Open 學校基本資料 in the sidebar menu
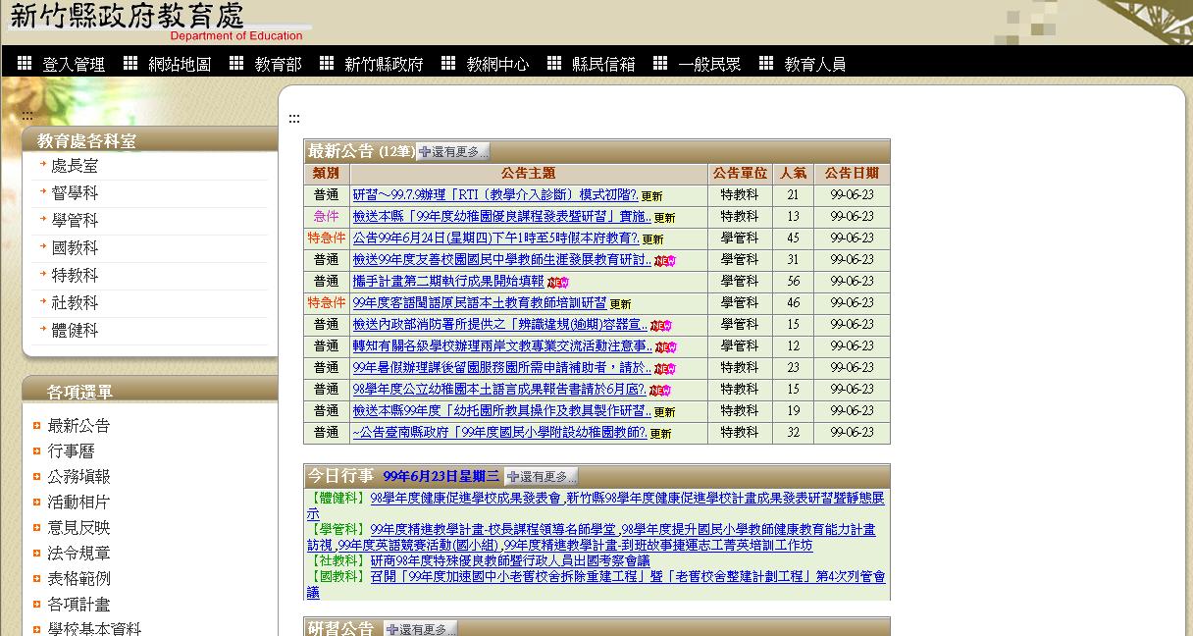The image size is (1193, 636). pyautogui.click(x=94, y=628)
